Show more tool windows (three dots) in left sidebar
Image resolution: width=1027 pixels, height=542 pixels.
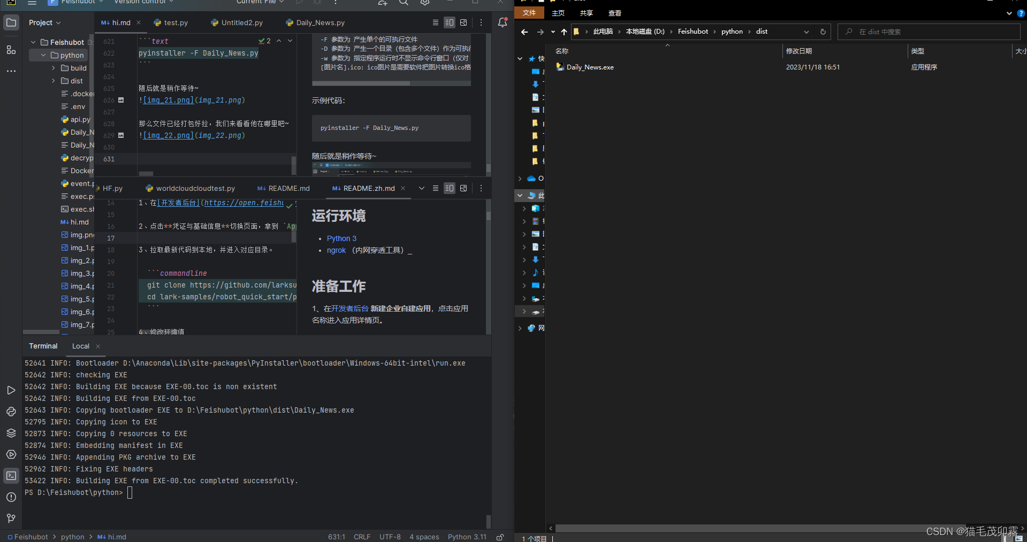tap(11, 71)
